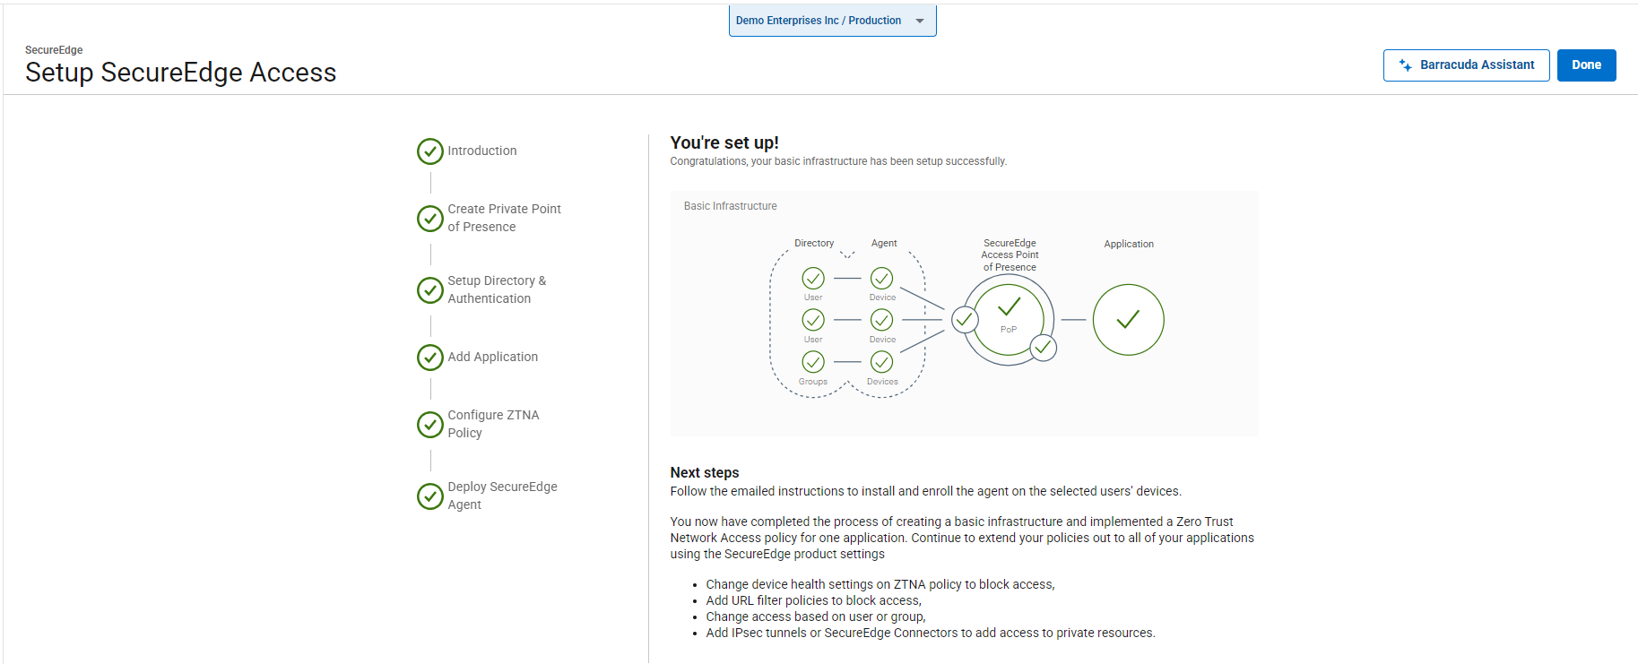
Task: Open the Introduction step label
Action: (482, 151)
